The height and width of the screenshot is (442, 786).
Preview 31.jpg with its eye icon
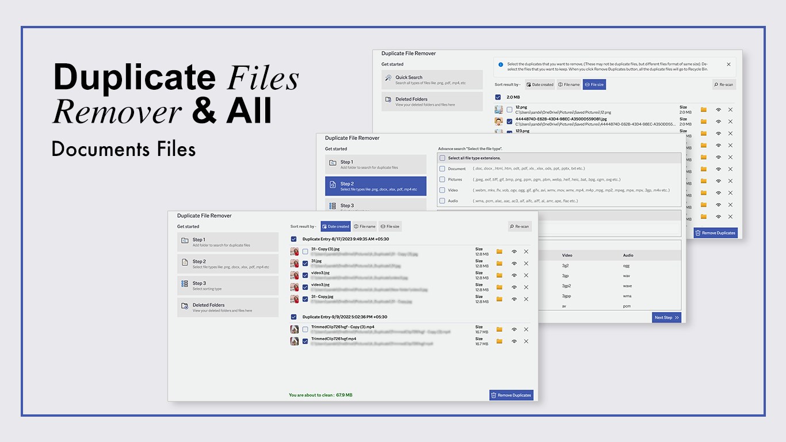[x=514, y=264]
